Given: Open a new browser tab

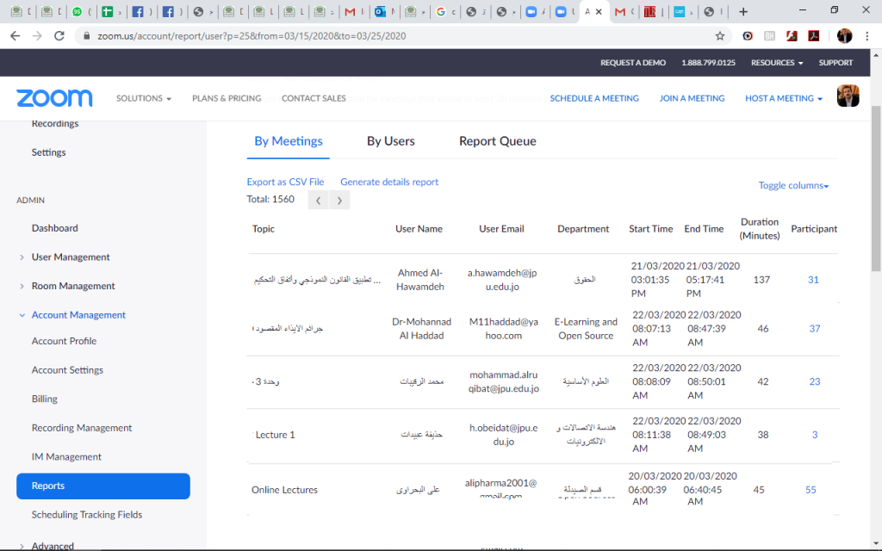Looking at the screenshot, I should (x=743, y=12).
